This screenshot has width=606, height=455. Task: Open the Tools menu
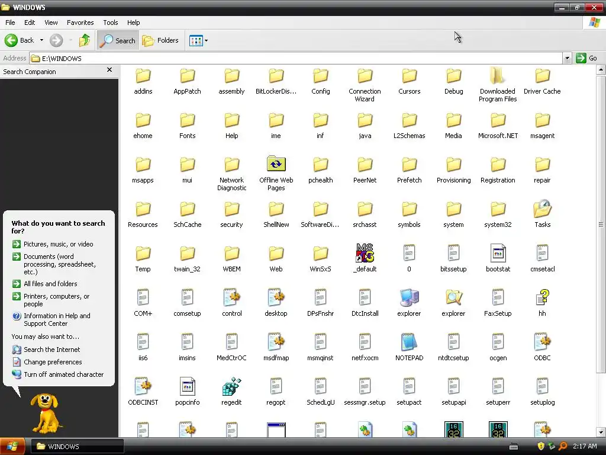coord(111,23)
